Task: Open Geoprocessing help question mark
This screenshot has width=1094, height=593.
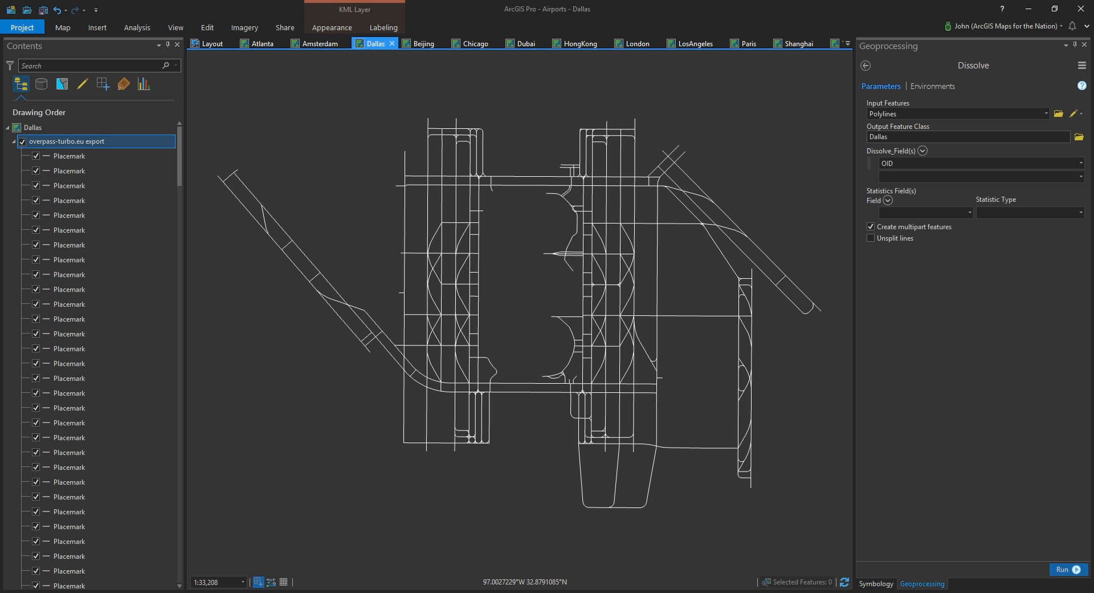Action: (1081, 86)
